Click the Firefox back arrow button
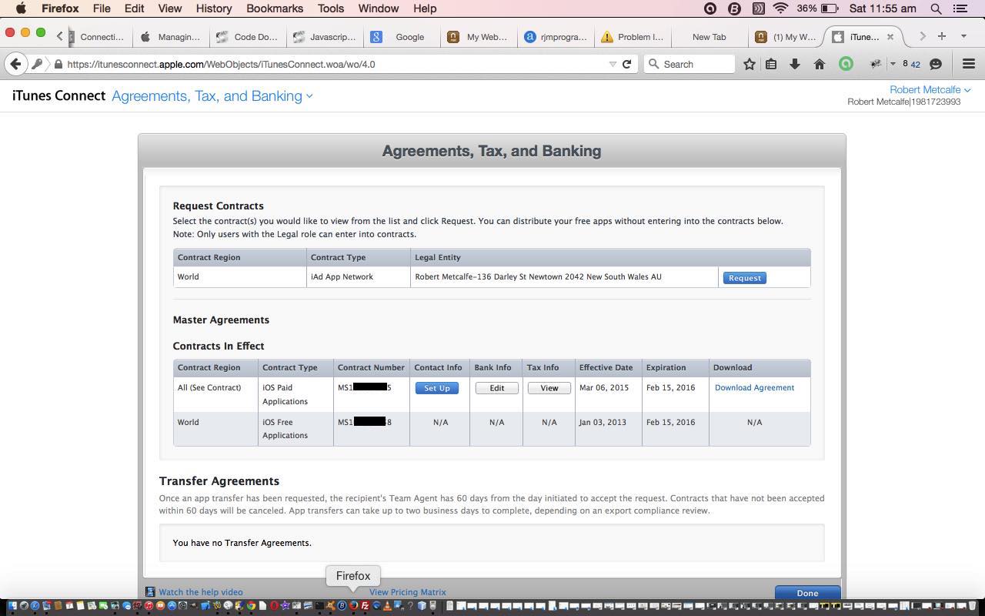The image size is (985, 616). 16,64
